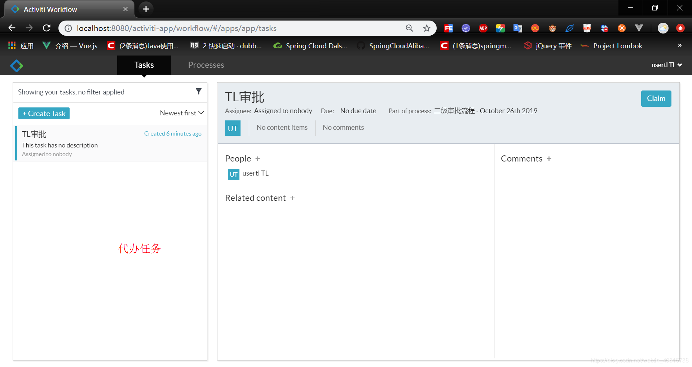Screen dimensions: 692x367
Task: Close the Activiti Workflow browser tab
Action: point(125,9)
